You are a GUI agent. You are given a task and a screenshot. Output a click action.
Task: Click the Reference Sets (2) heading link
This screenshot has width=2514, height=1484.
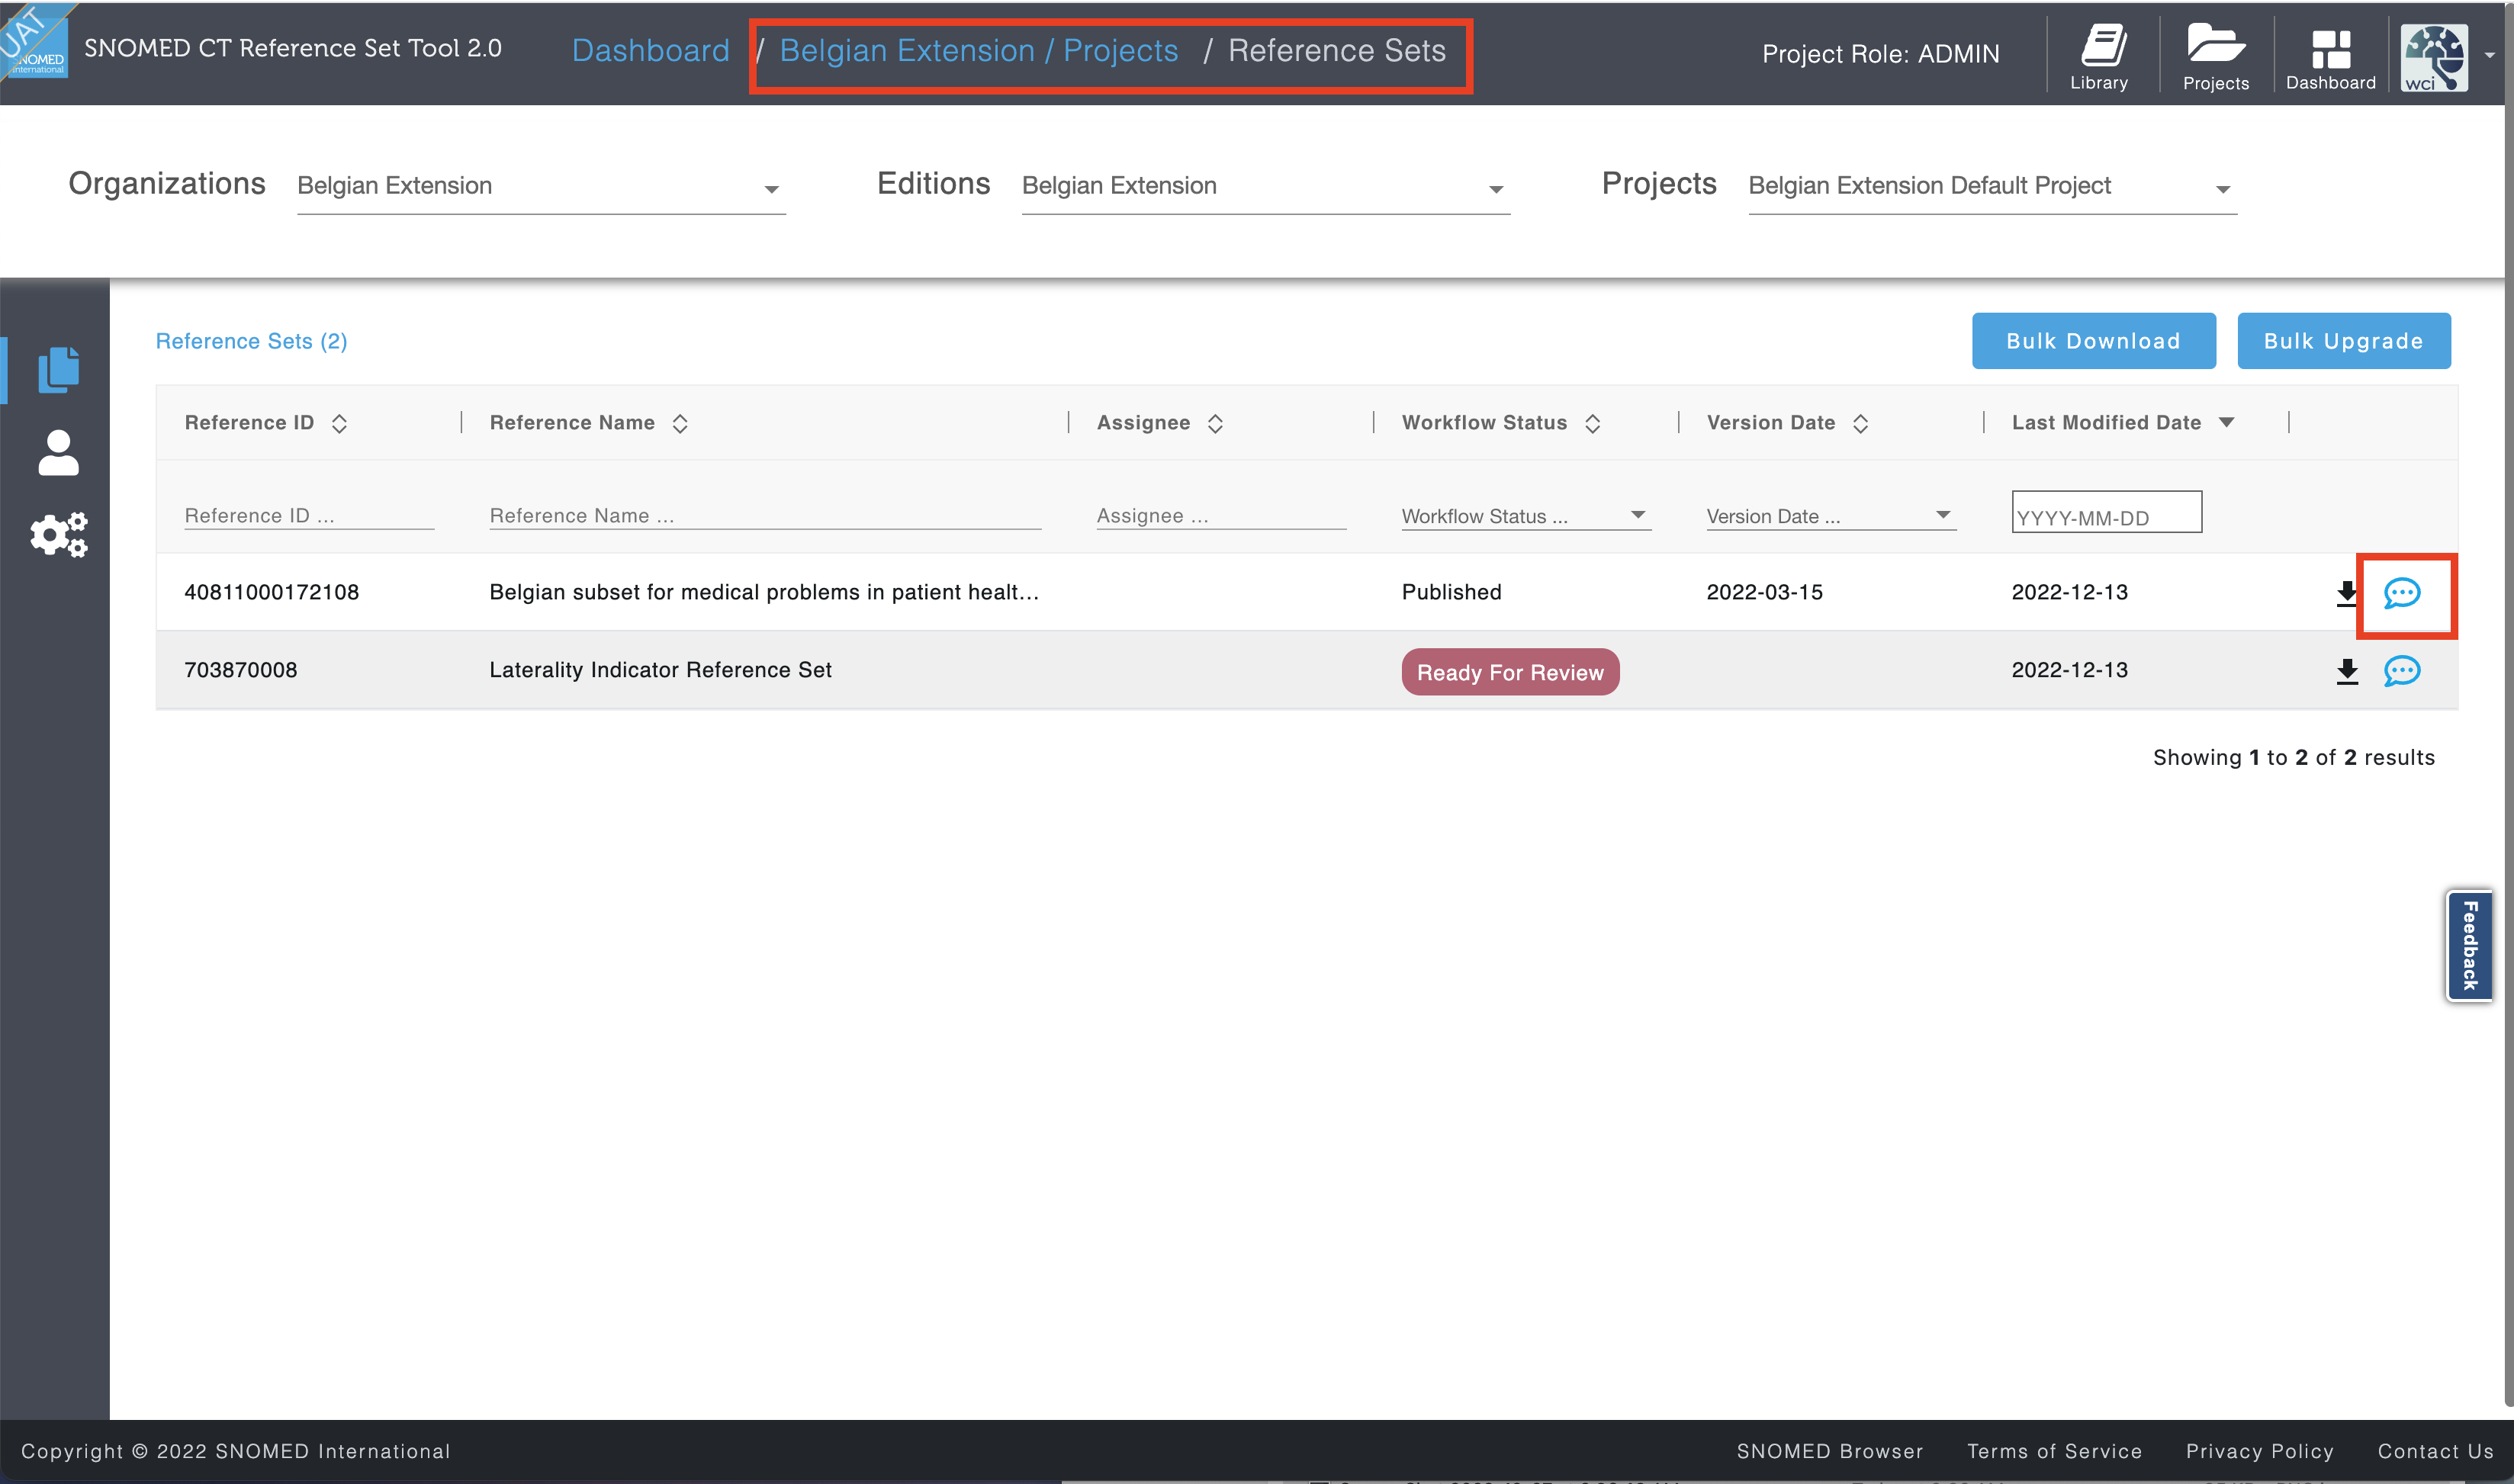pos(251,341)
